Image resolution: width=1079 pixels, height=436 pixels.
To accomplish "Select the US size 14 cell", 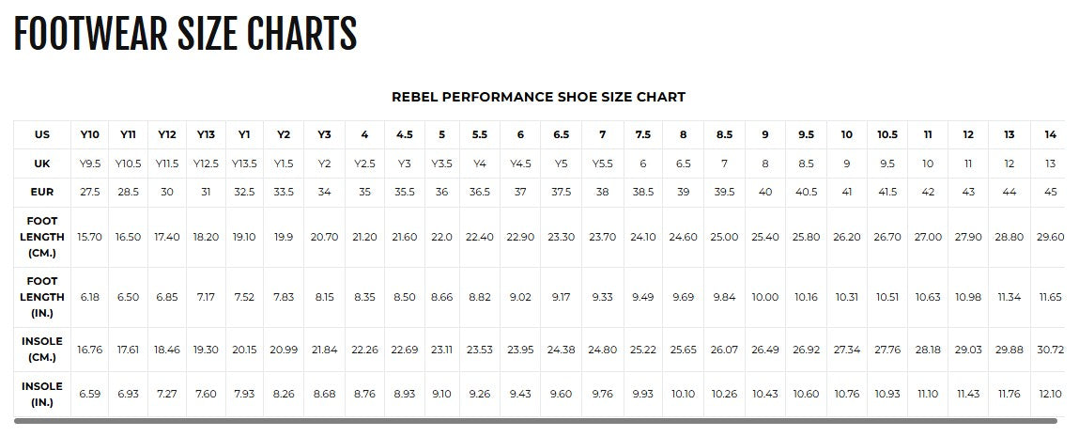I will [x=1050, y=134].
